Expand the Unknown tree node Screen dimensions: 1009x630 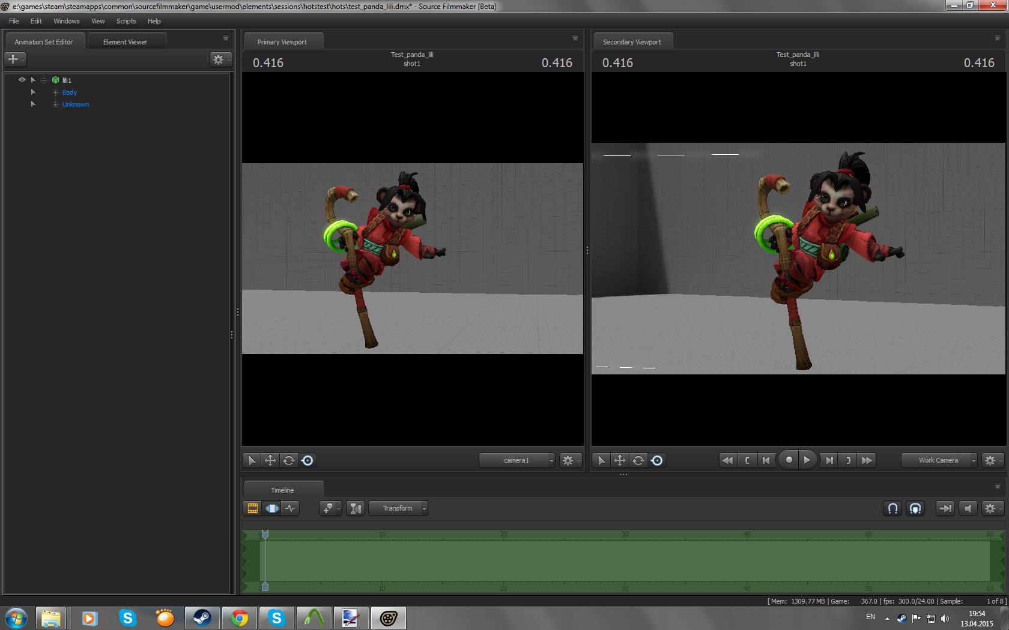tap(56, 104)
